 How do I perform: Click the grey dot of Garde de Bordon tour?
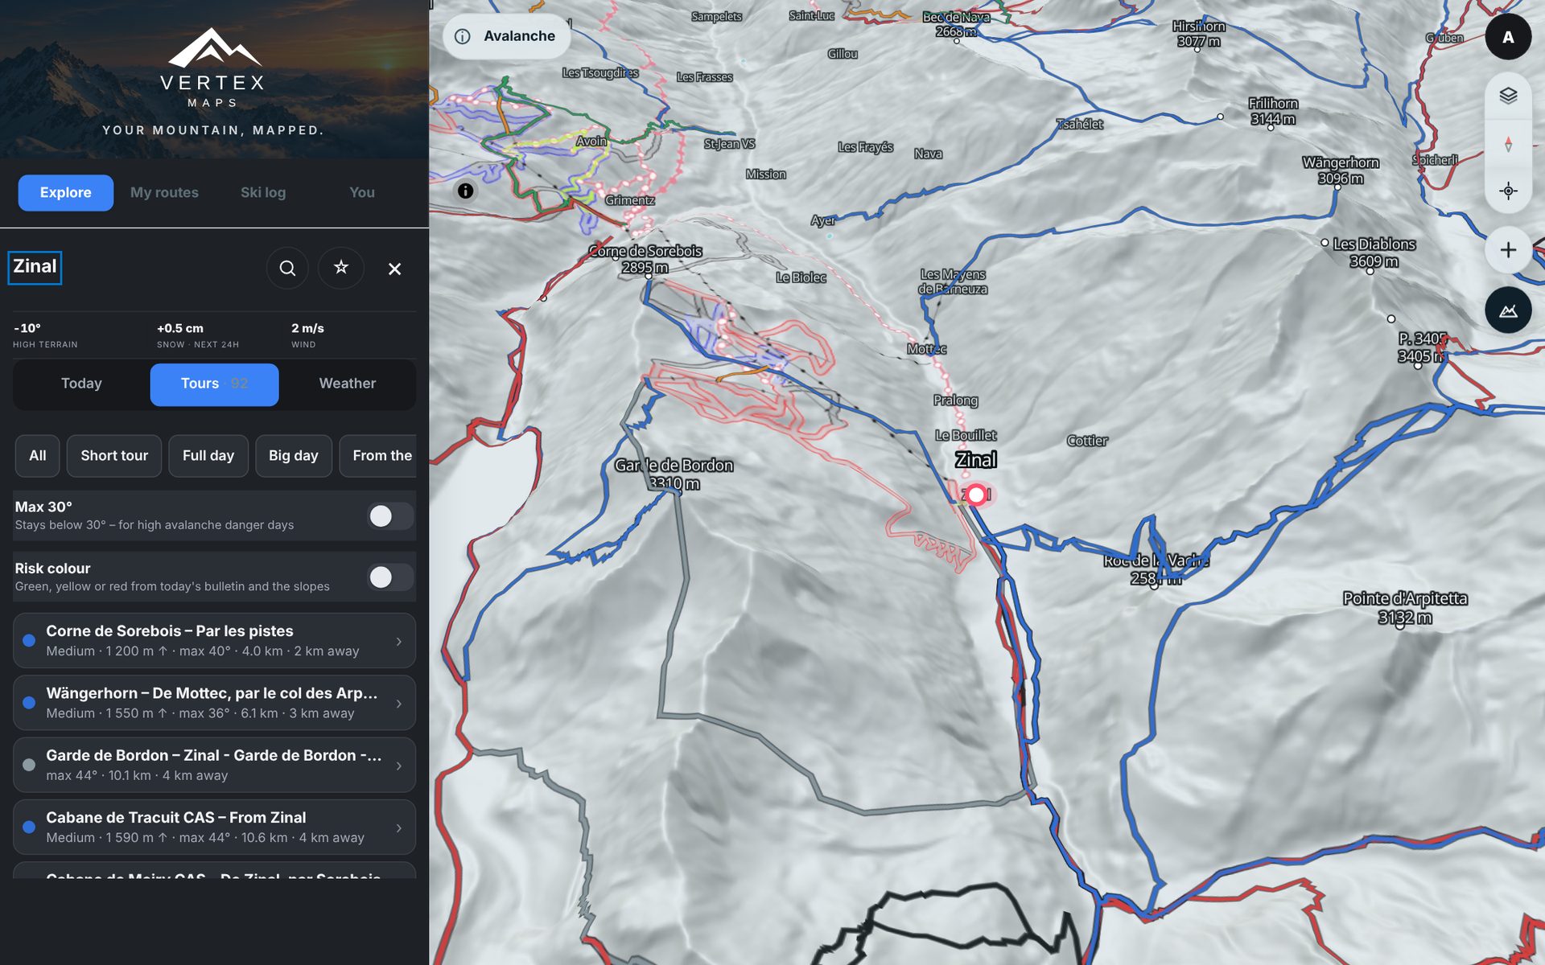click(29, 765)
